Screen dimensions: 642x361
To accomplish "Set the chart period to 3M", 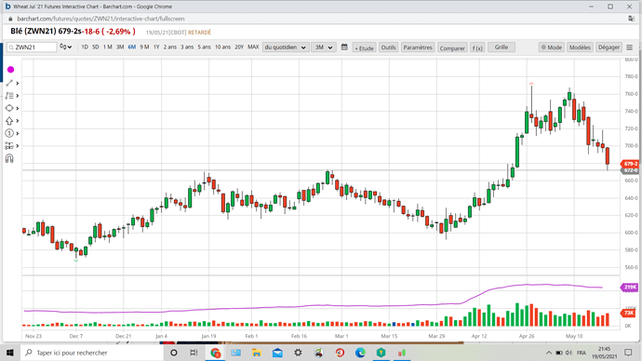I will pos(120,47).
